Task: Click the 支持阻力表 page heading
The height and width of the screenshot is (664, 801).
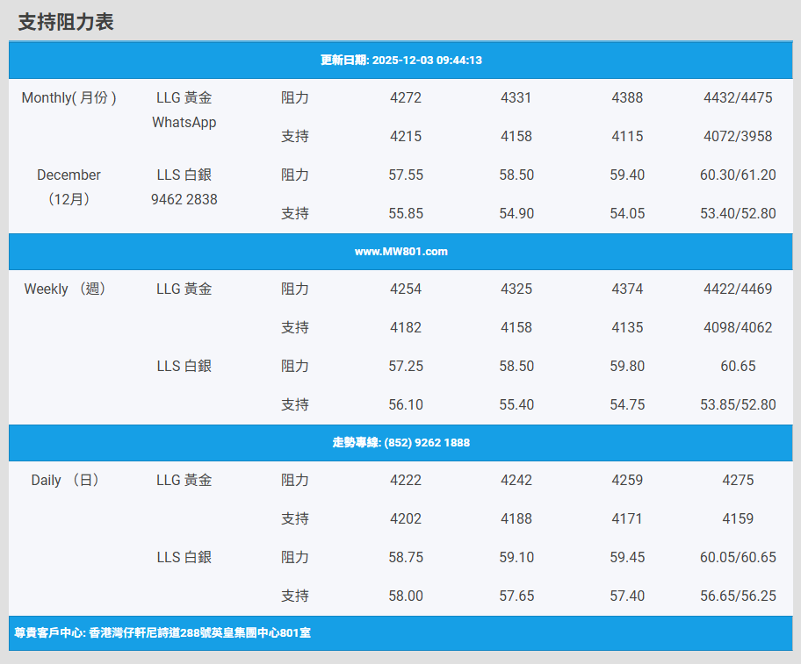Action: pyautogui.click(x=66, y=22)
